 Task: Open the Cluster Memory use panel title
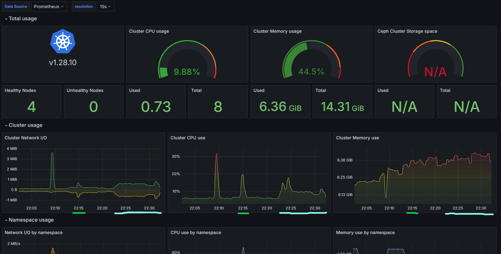(x=357, y=138)
